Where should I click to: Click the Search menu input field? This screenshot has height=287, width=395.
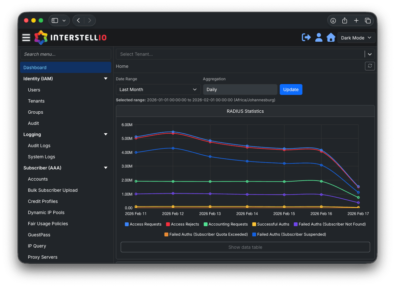(x=66, y=54)
